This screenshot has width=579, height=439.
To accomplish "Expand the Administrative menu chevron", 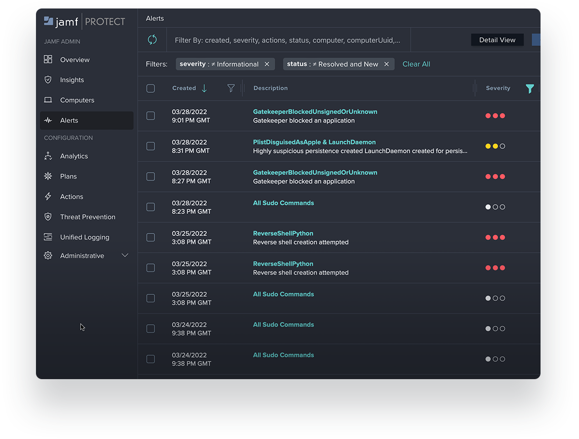I will (125, 255).
